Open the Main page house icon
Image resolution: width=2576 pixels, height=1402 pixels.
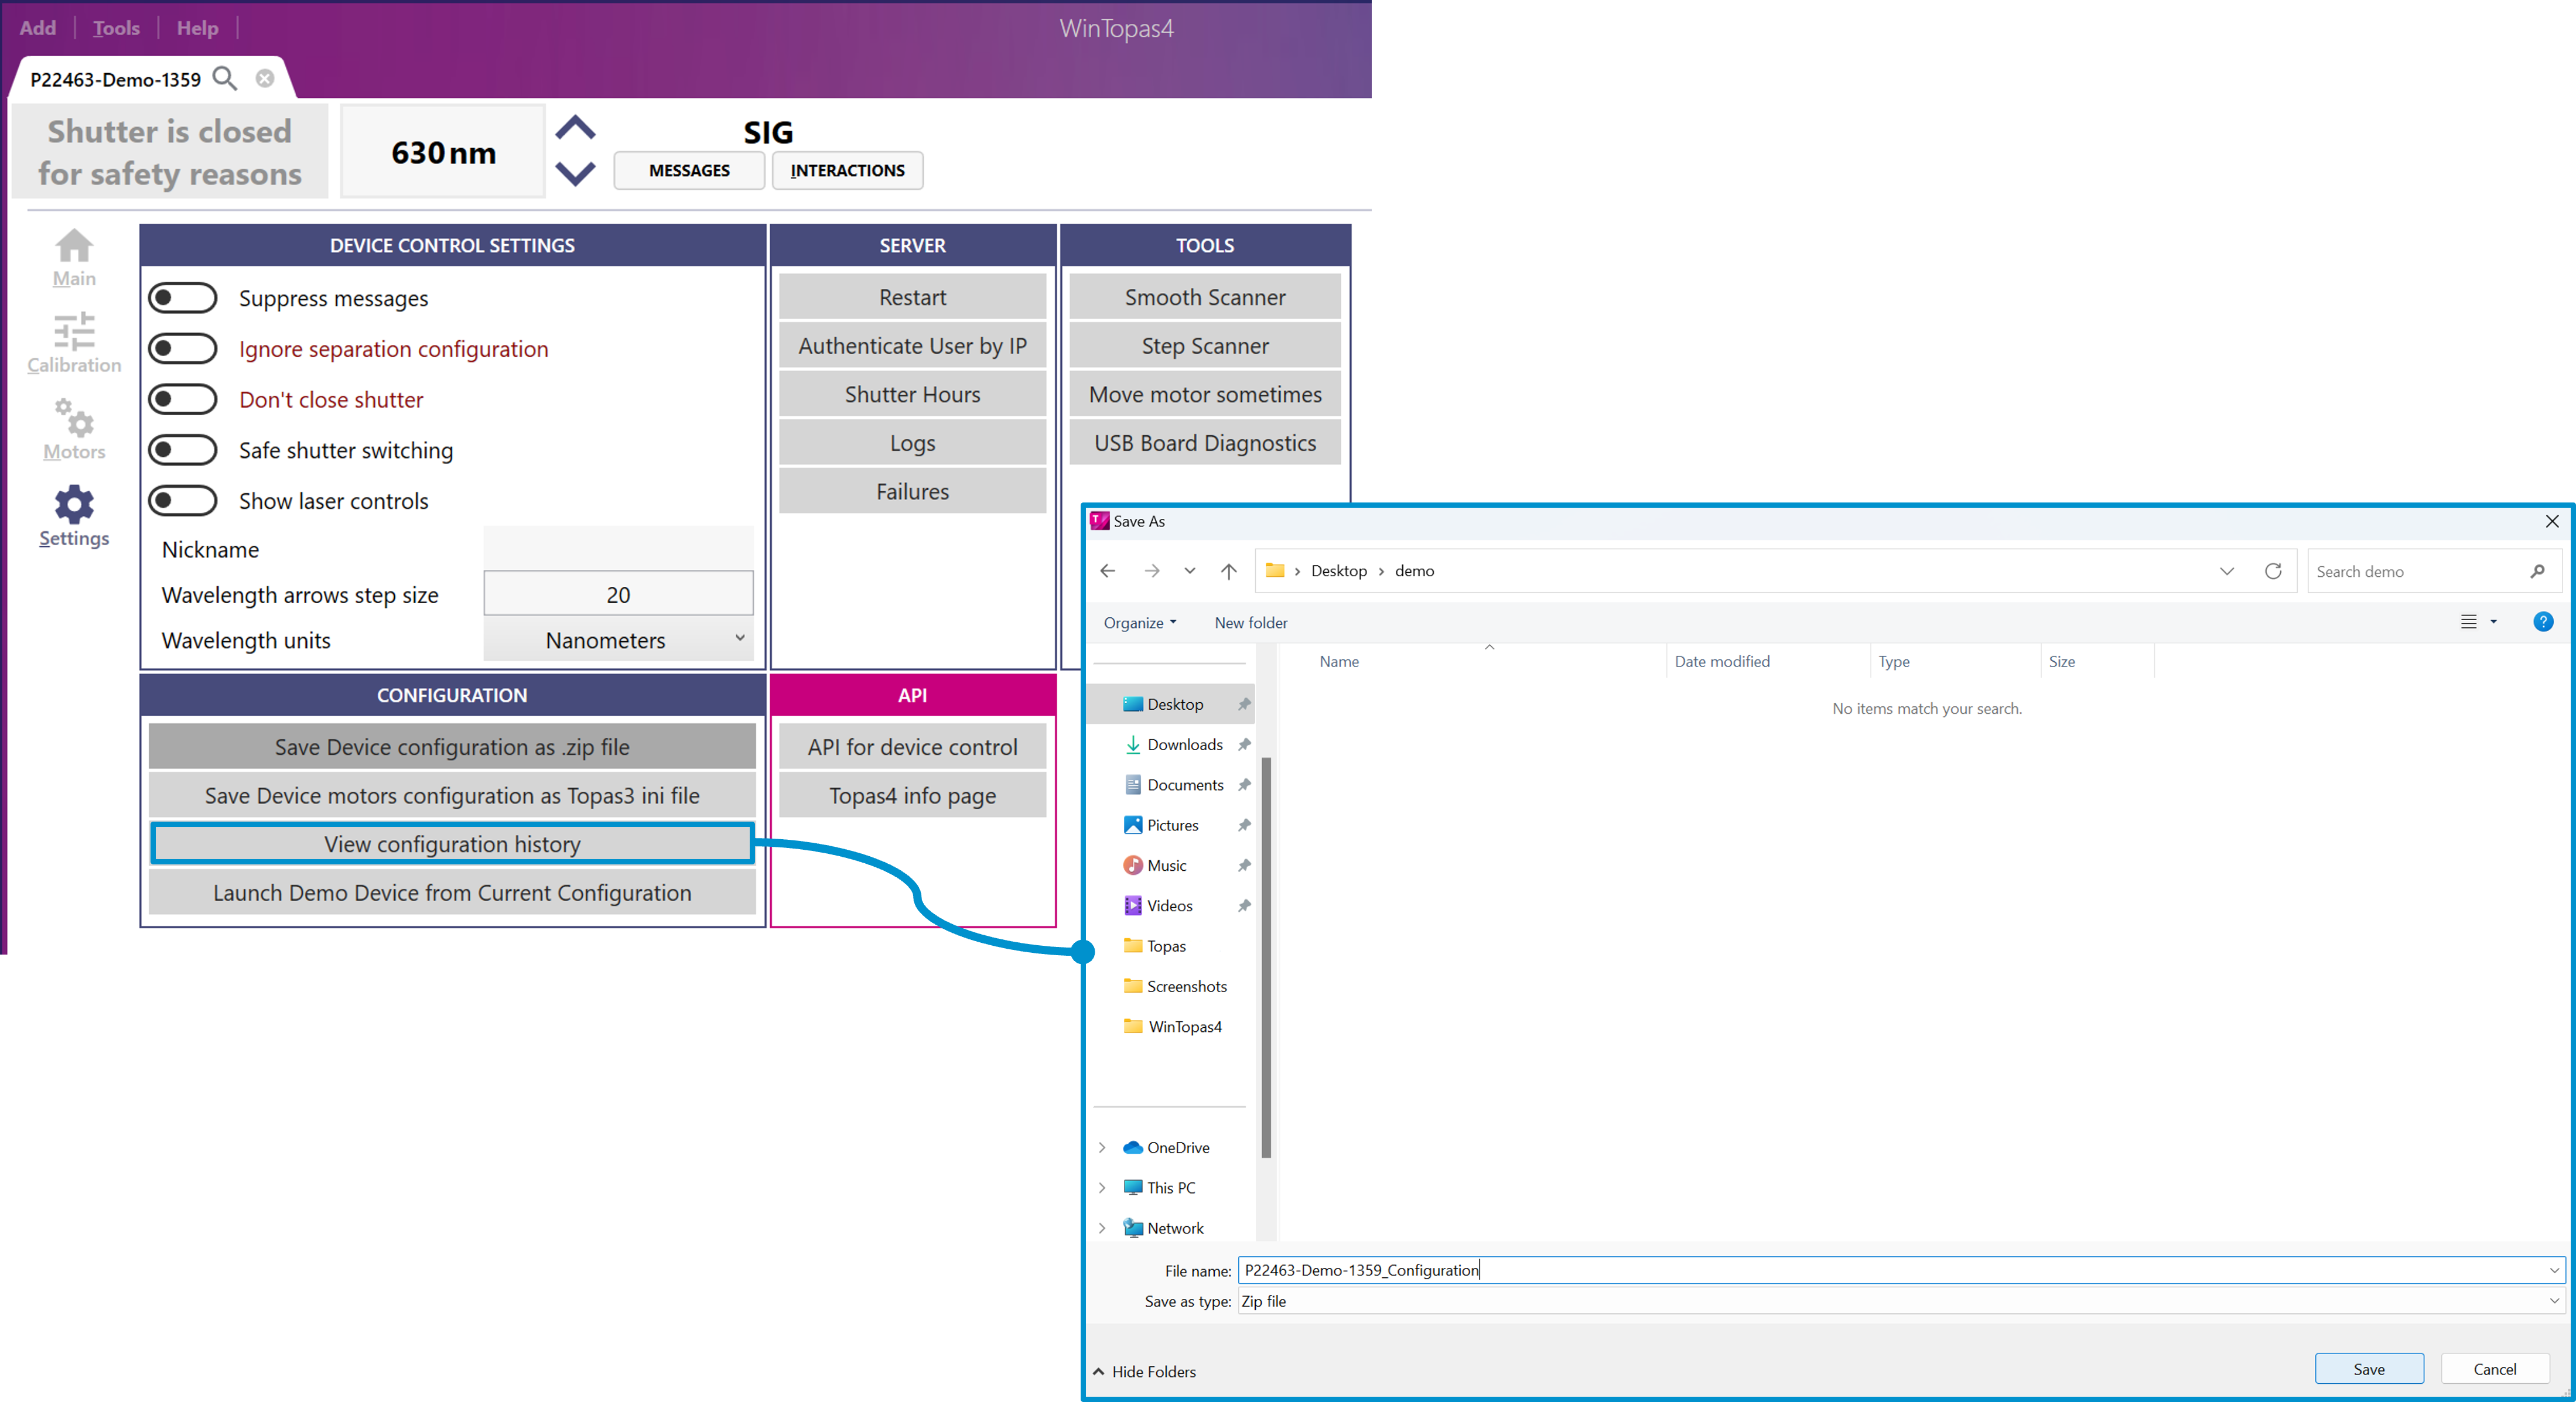coord(74,246)
